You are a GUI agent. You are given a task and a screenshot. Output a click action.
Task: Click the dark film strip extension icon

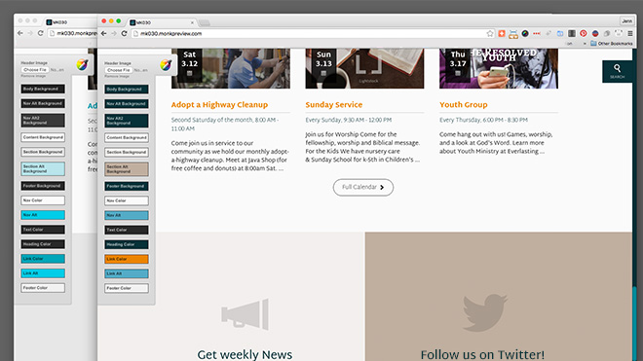click(572, 34)
